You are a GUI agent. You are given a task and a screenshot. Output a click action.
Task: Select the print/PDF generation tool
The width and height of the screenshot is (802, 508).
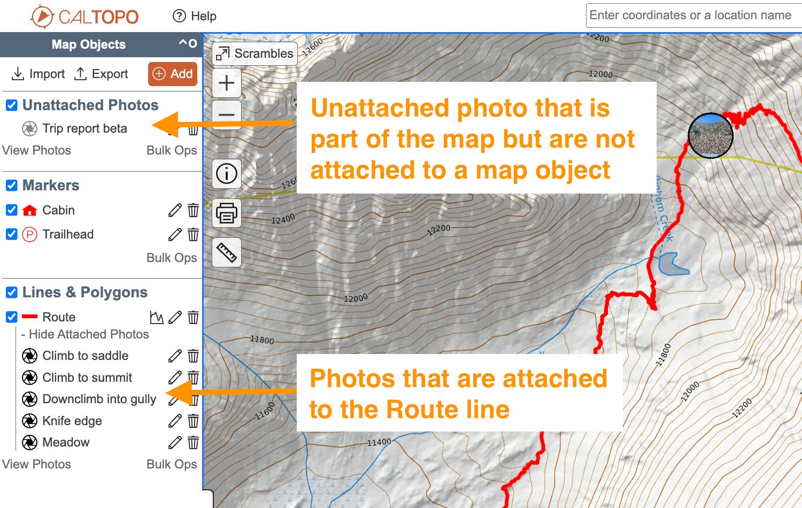click(226, 212)
